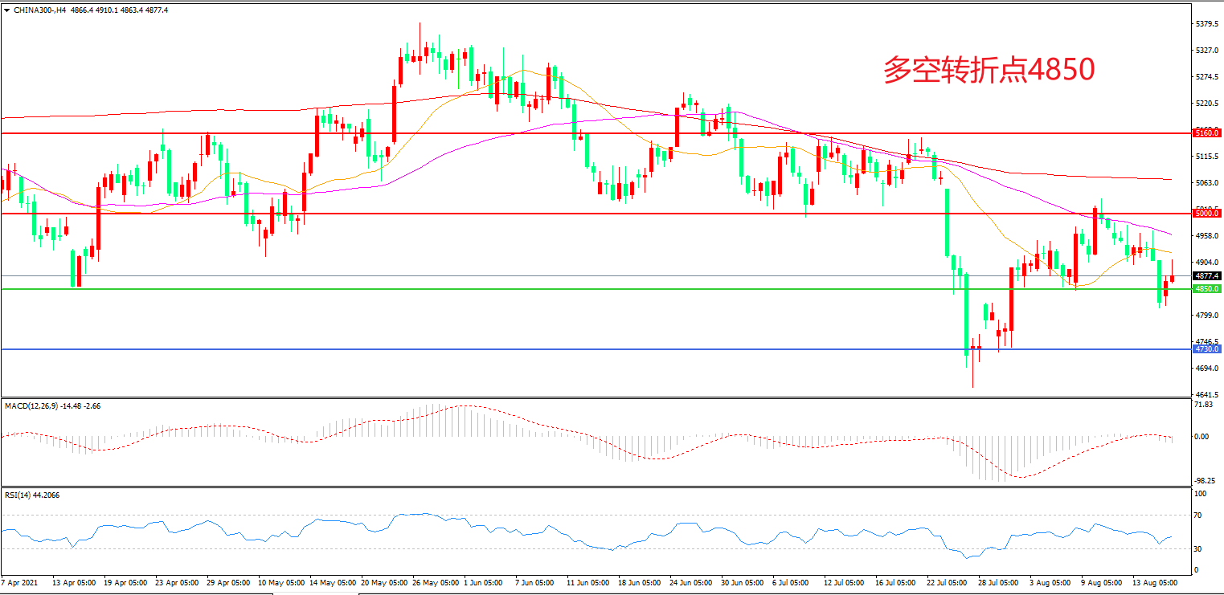Click the RSI 70 level scale value

1201,516
